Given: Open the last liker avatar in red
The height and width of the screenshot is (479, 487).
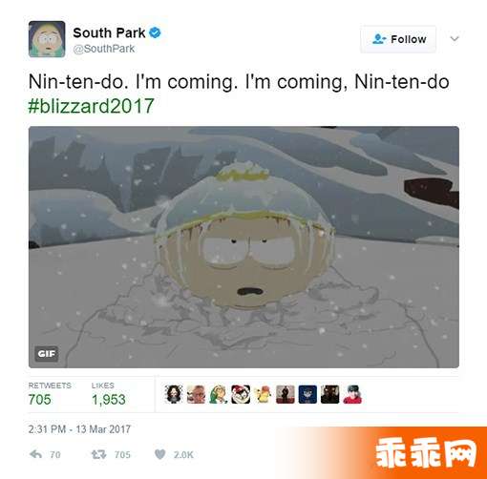Looking at the screenshot, I should tap(352, 394).
